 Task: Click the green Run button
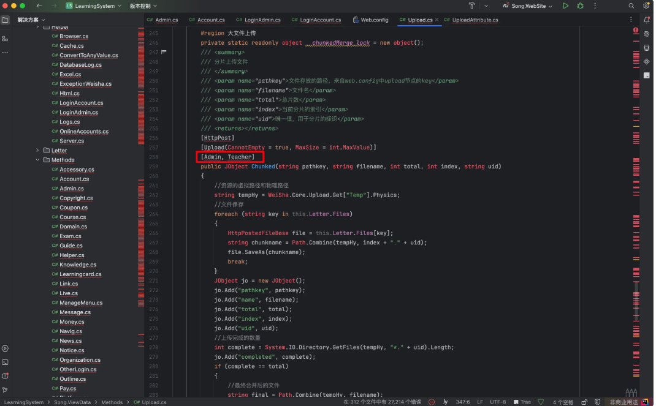pos(565,6)
